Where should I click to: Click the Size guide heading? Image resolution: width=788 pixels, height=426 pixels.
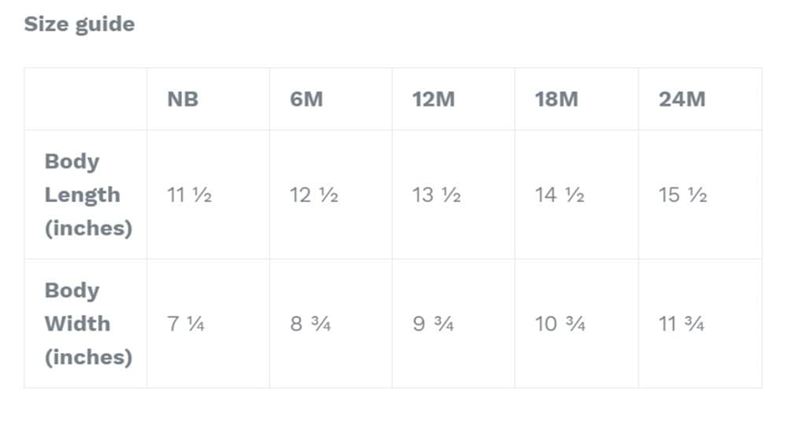coord(79,24)
